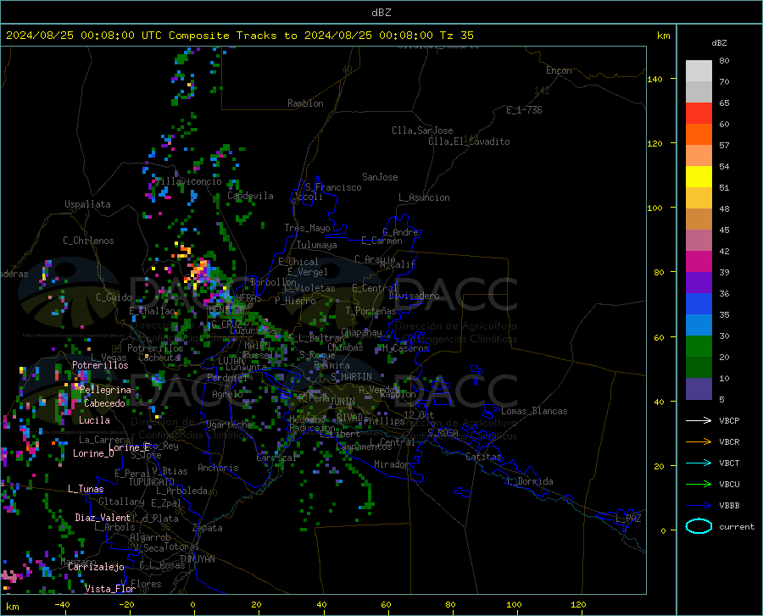Click the Pellegrina map label

(x=106, y=390)
